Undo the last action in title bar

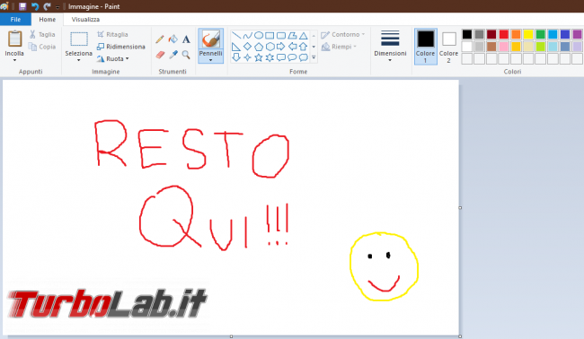coord(35,6)
